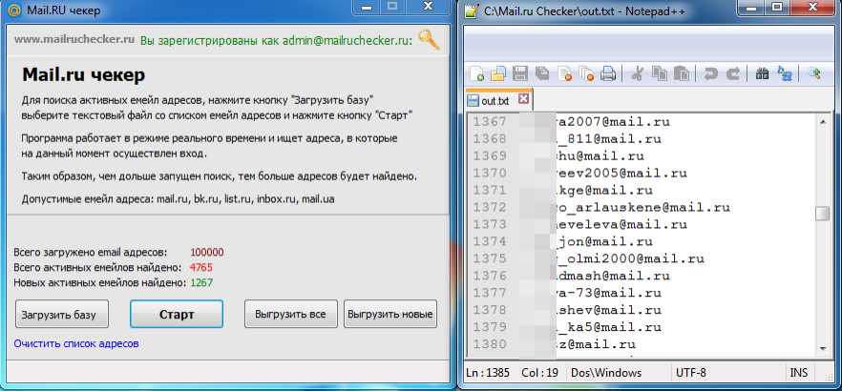The height and width of the screenshot is (391, 842).
Task: Click the Paste clipboard icon
Action: [681, 73]
